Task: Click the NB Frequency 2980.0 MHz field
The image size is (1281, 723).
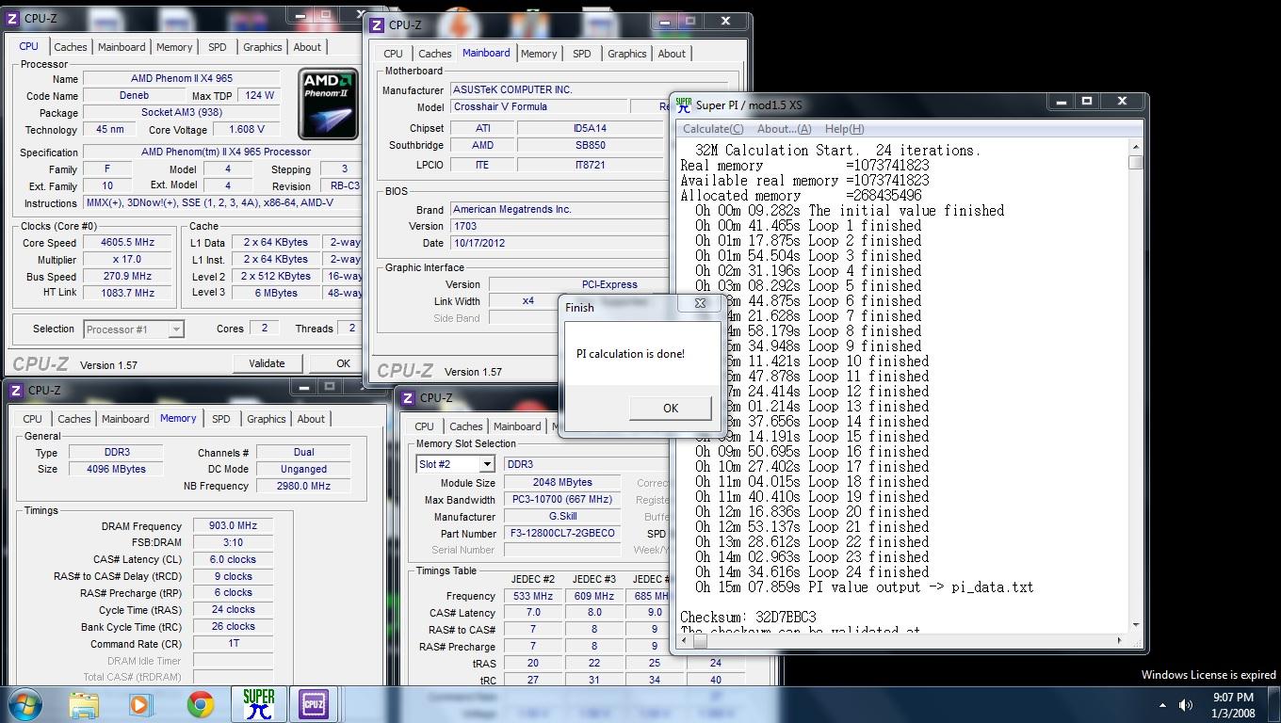Action: 303,486
